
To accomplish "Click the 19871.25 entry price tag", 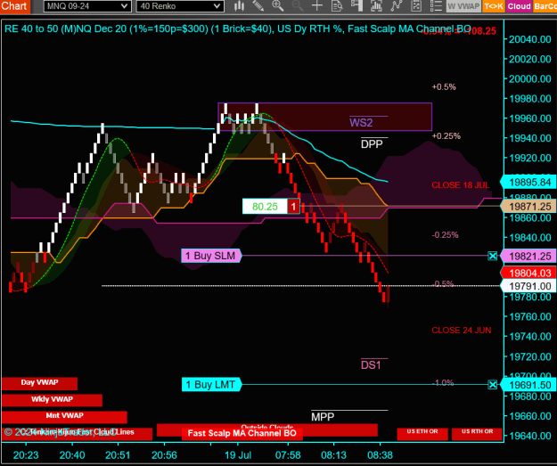I will (528, 207).
